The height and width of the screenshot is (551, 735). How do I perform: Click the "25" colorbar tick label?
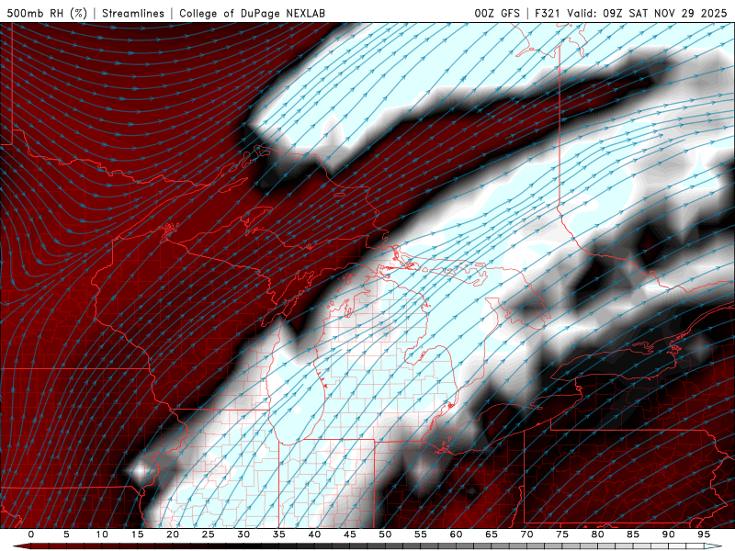pos(209,534)
